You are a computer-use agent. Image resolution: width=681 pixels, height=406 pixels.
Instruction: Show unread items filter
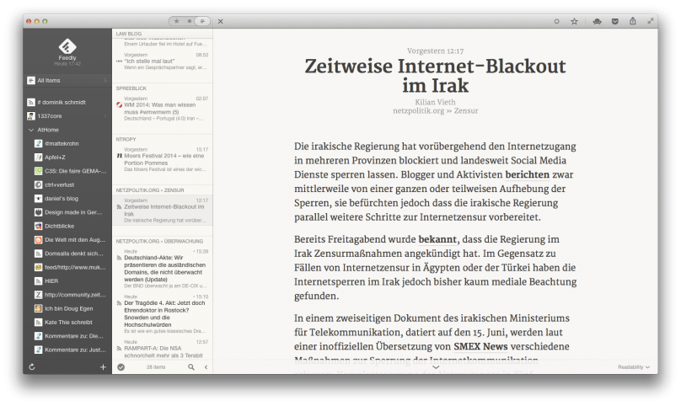tap(190, 20)
